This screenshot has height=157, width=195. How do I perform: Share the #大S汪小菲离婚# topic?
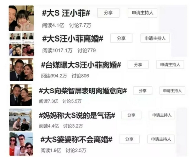pyautogui.click(x=121, y=38)
